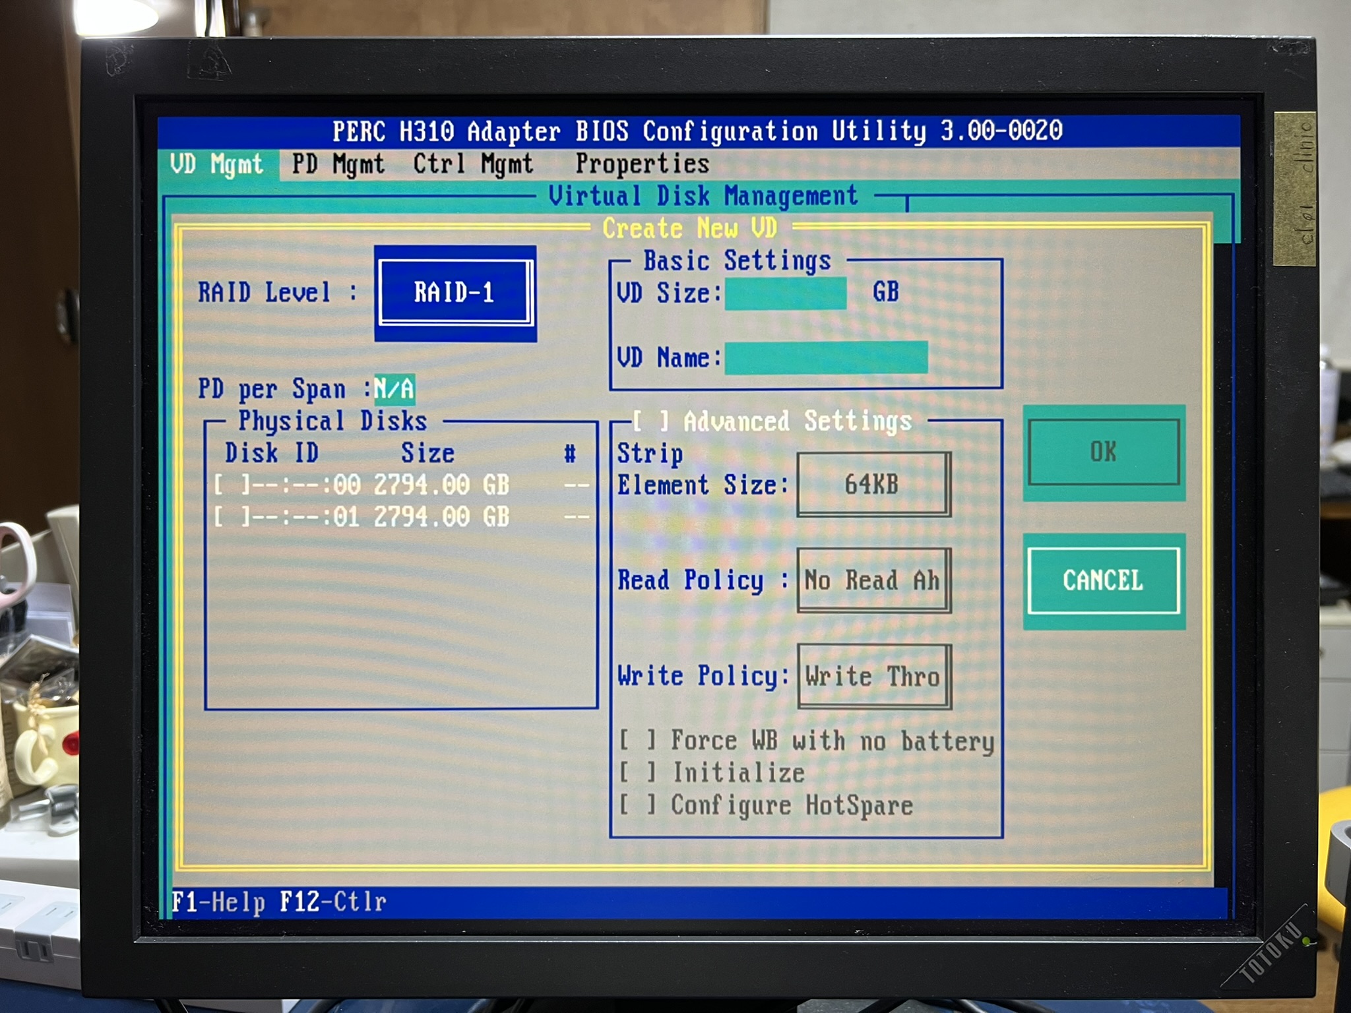The image size is (1351, 1013).
Task: Enable the Advanced Settings checkbox
Action: (x=650, y=421)
